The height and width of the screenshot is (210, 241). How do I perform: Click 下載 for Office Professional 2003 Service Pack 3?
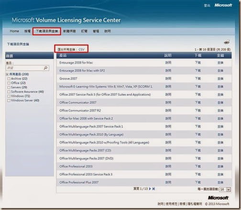pos(198,175)
